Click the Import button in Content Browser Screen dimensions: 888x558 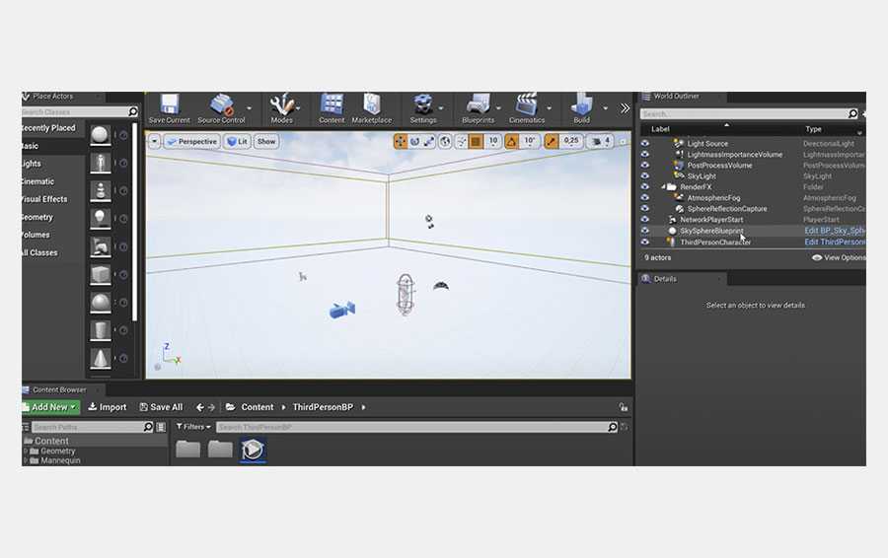pyautogui.click(x=108, y=407)
